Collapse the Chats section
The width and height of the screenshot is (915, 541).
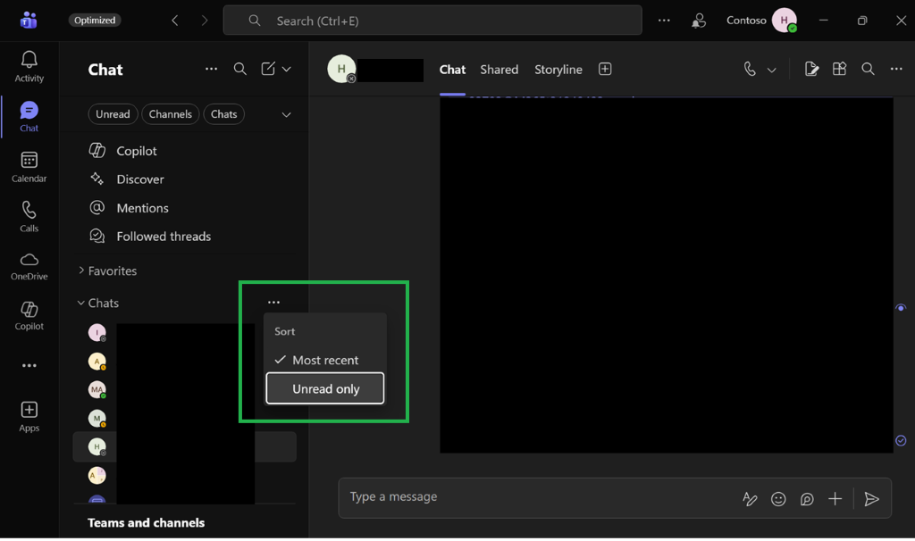98,304
